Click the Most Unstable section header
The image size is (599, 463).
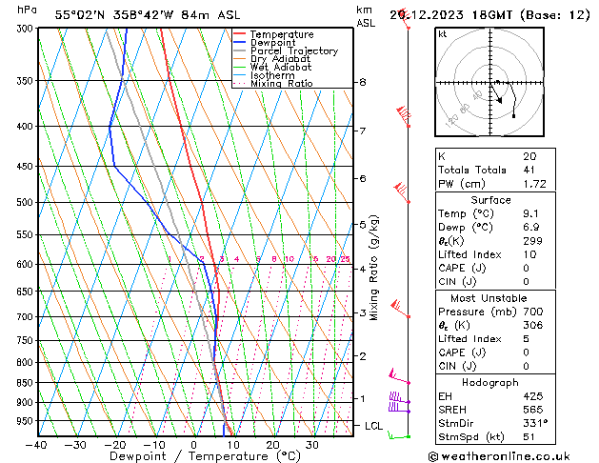(x=489, y=298)
